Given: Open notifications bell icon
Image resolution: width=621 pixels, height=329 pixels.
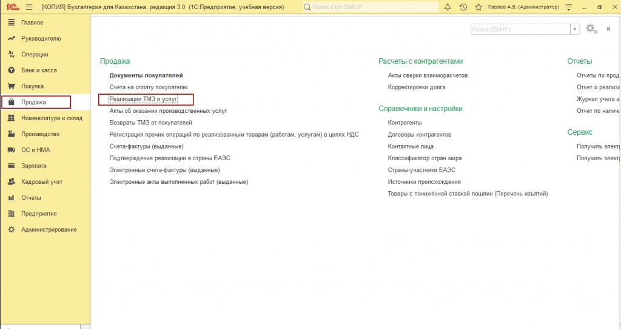Looking at the screenshot, I should (x=448, y=7).
